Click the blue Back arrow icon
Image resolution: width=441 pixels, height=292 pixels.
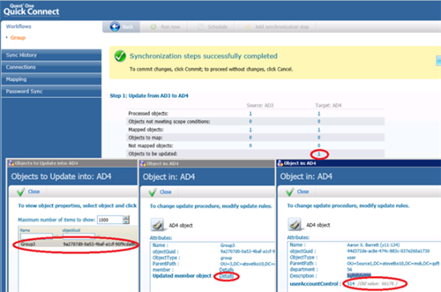[x=115, y=26]
